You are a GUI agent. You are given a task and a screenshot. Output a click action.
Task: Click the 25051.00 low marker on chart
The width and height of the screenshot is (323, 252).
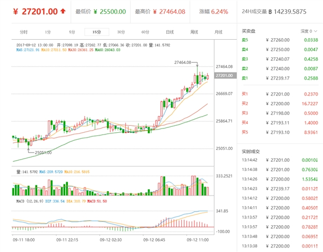[43, 153]
